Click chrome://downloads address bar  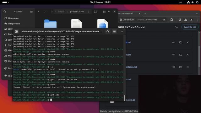coord(147,19)
